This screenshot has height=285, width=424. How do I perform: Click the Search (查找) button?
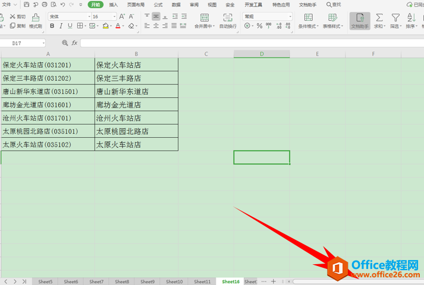point(334,5)
